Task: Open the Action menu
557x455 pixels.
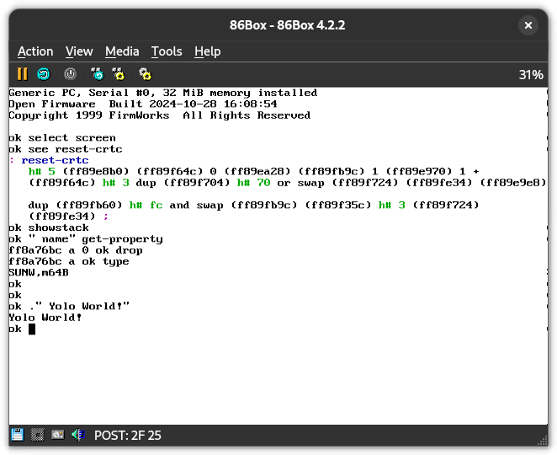Action: click(x=35, y=51)
